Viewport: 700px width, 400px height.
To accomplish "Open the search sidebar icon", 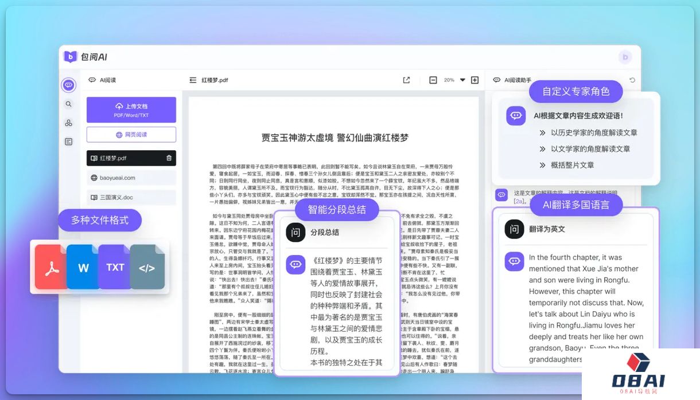I will pos(69,104).
